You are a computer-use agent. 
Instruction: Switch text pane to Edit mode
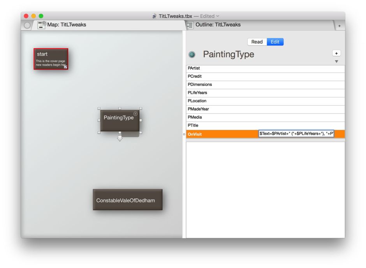275,42
